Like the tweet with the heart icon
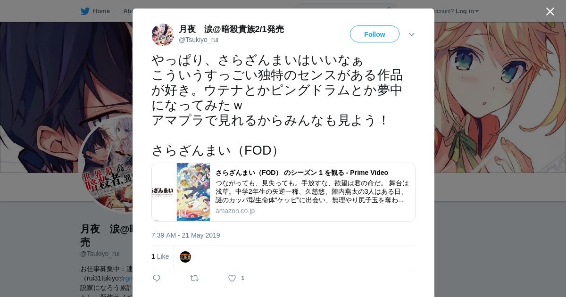Screen dimensions: 566x297 click(x=232, y=278)
